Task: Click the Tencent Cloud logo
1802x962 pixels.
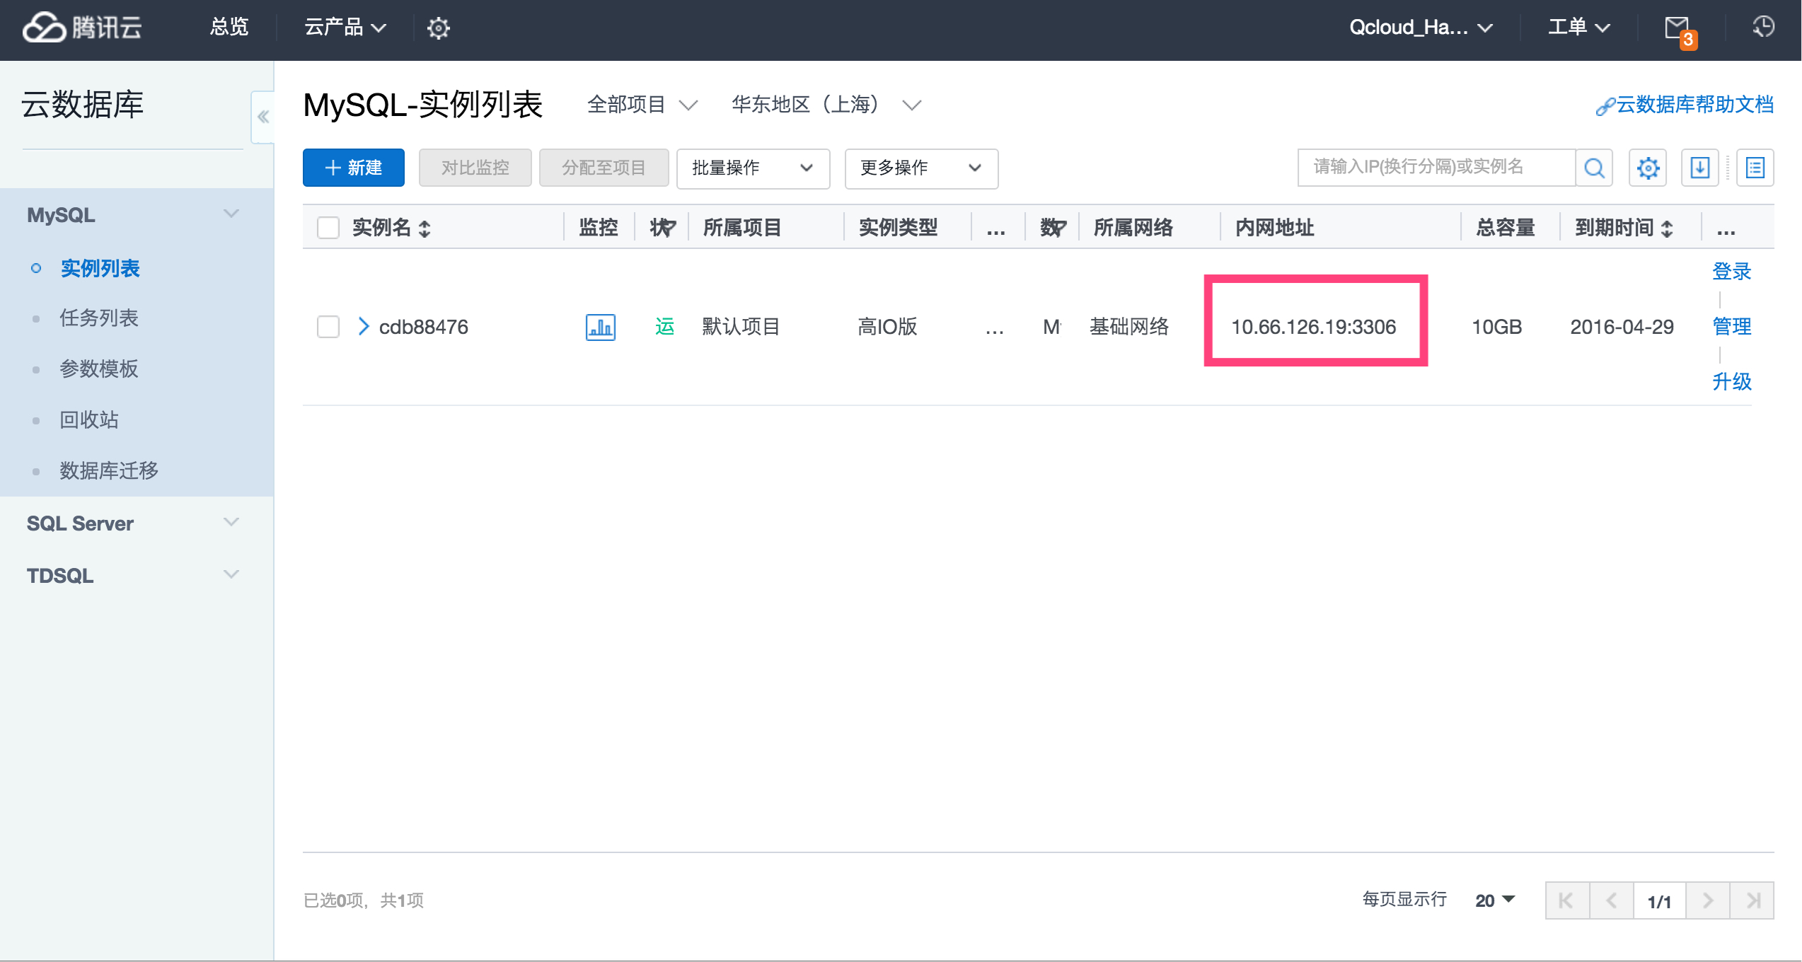Action: pos(82,28)
